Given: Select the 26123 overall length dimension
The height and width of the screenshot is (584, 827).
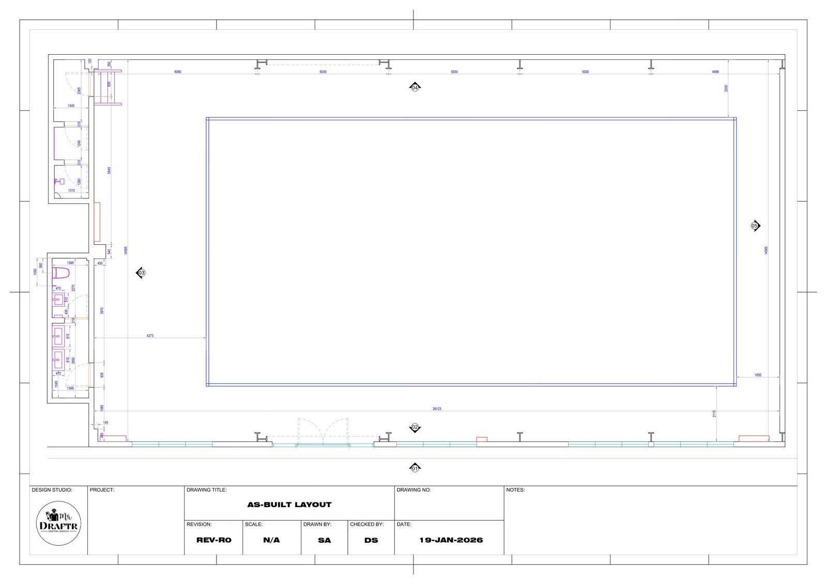Looking at the screenshot, I should click(437, 408).
